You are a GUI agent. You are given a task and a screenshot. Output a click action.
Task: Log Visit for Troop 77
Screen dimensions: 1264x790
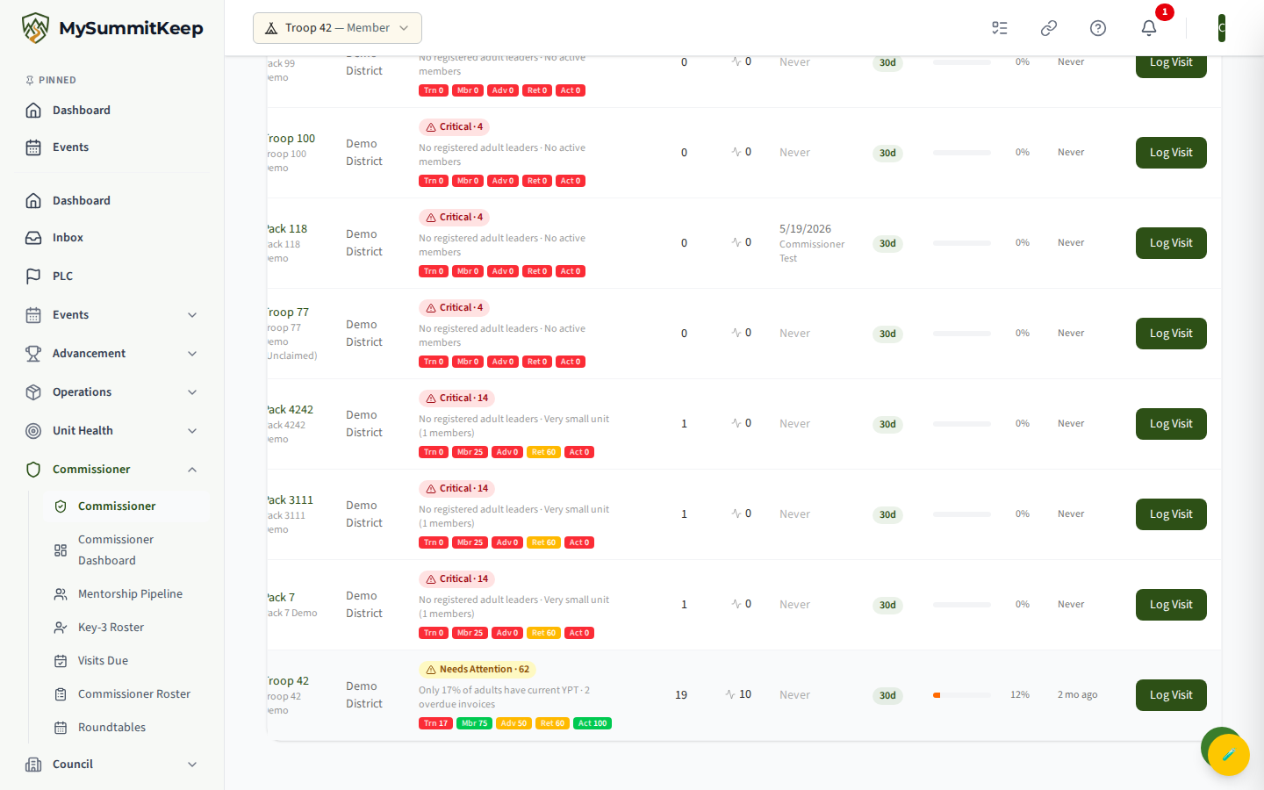pyautogui.click(x=1171, y=334)
